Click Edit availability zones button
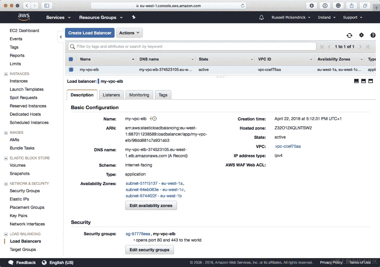Viewport: 380px width, 267px height. point(151,206)
